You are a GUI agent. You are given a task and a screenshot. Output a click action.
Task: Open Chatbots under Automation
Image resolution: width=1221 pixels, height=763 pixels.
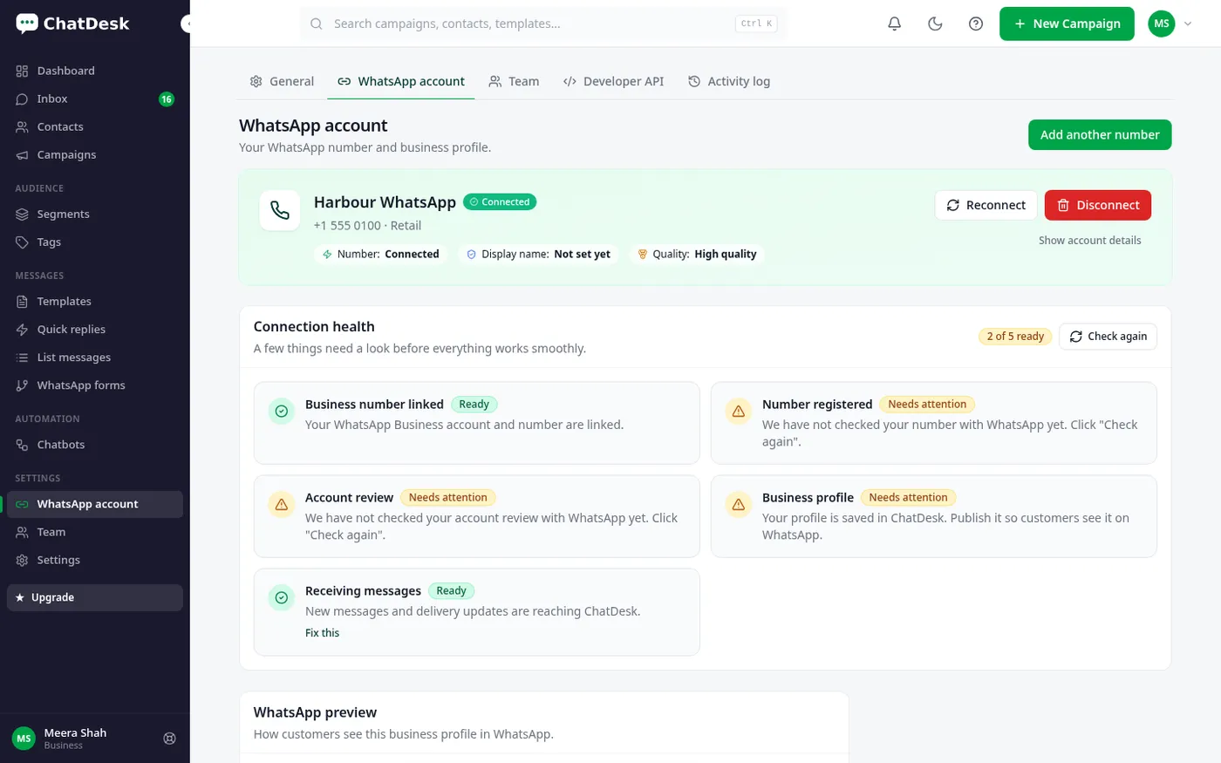pos(95,444)
